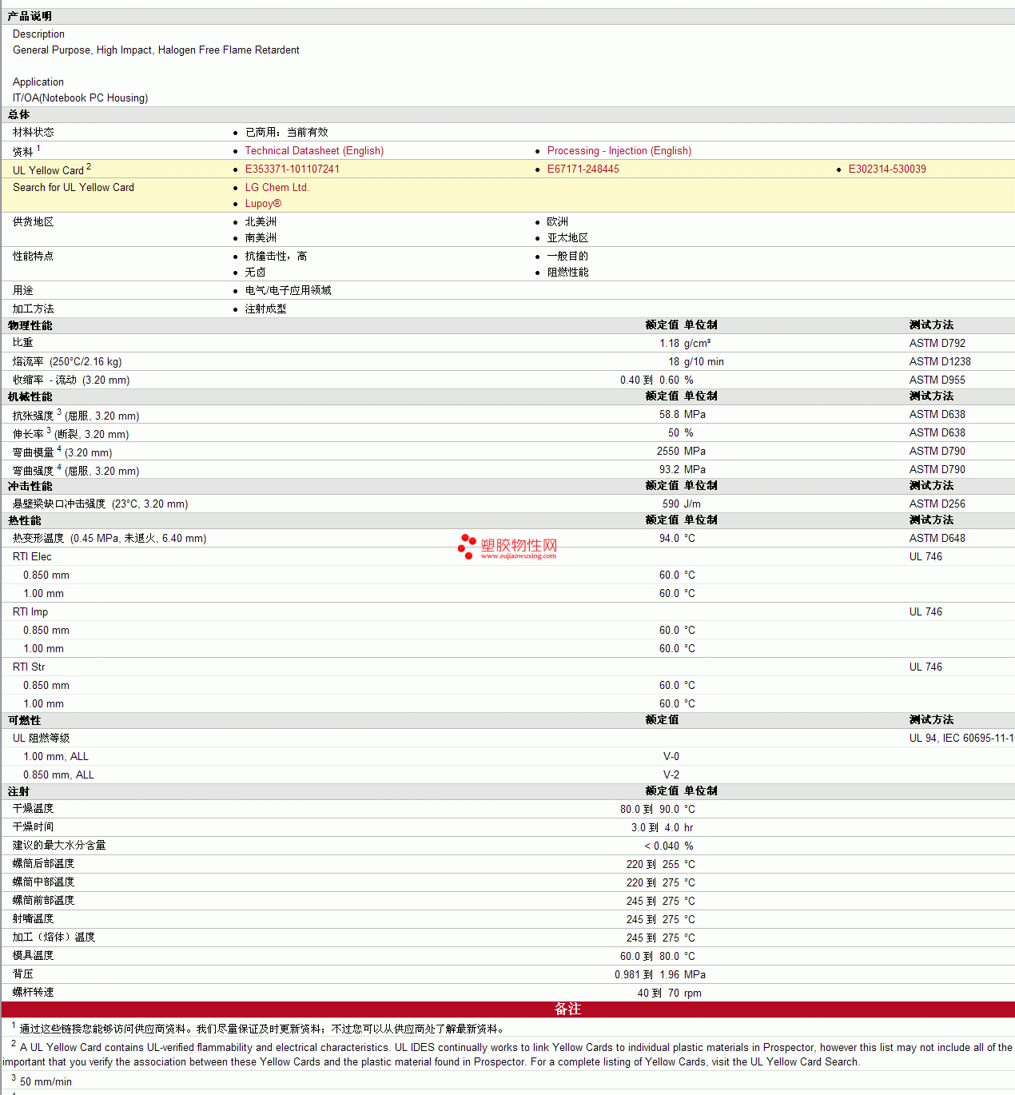Click the 背压 row label
The height and width of the screenshot is (1095, 1015).
(22, 974)
